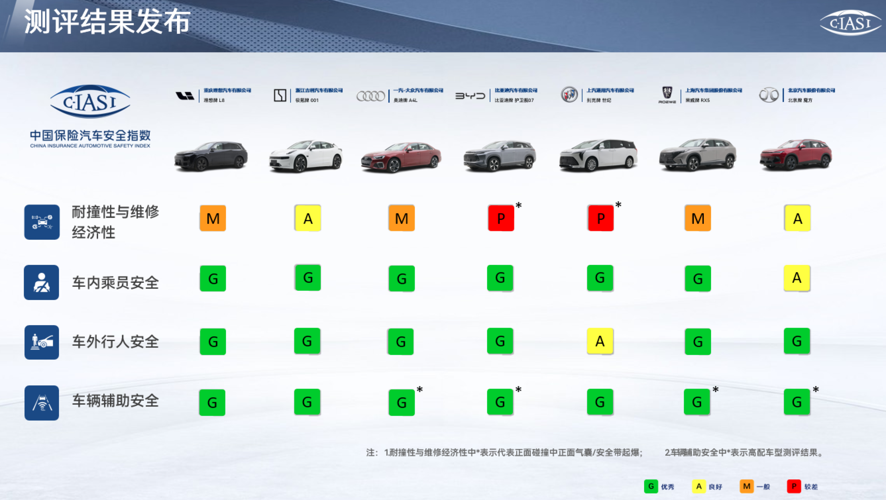
Task: Click the yellow A pedestrian rating for Buick
Action: pos(600,341)
